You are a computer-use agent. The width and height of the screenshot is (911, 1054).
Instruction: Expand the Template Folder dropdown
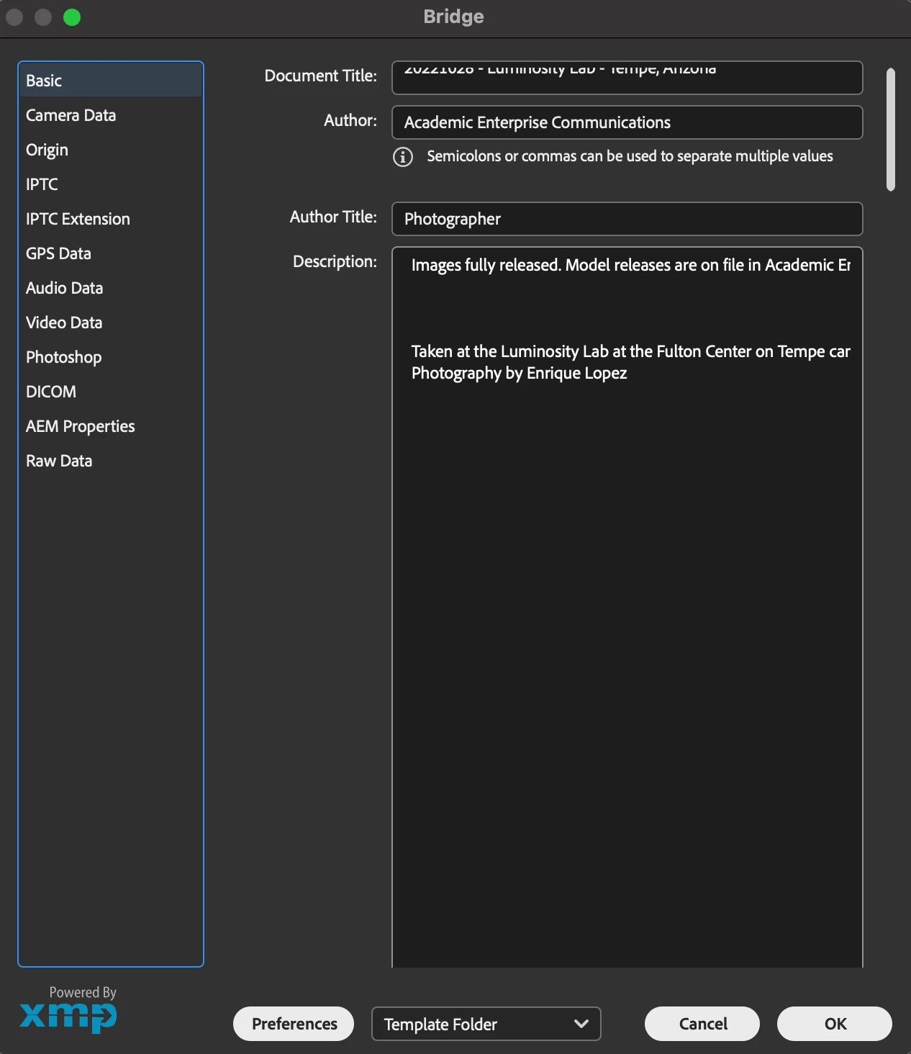[486, 1024]
